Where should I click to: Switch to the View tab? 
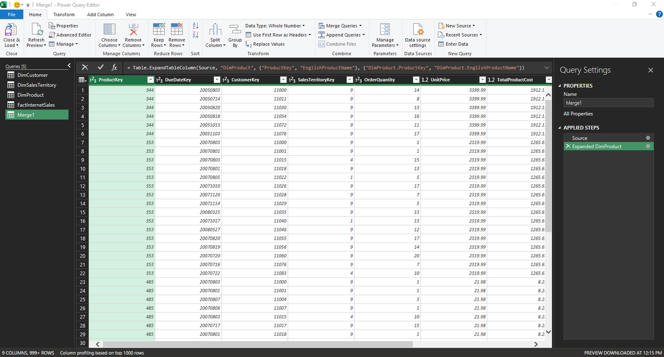click(131, 14)
